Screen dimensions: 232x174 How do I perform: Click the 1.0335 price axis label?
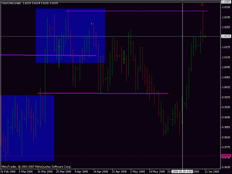point(226,7)
